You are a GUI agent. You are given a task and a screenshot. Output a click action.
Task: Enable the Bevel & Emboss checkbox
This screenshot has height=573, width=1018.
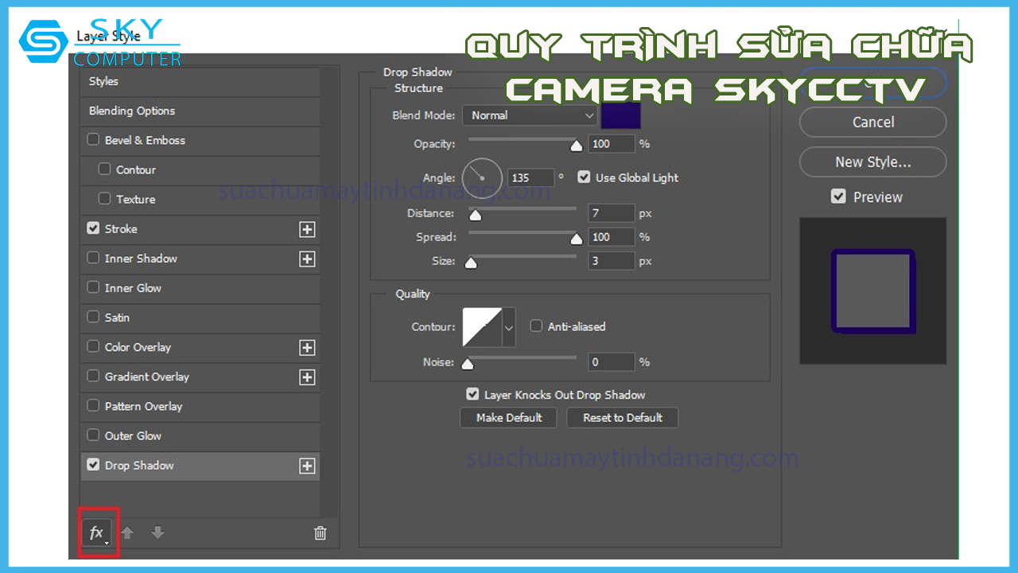pyautogui.click(x=94, y=140)
